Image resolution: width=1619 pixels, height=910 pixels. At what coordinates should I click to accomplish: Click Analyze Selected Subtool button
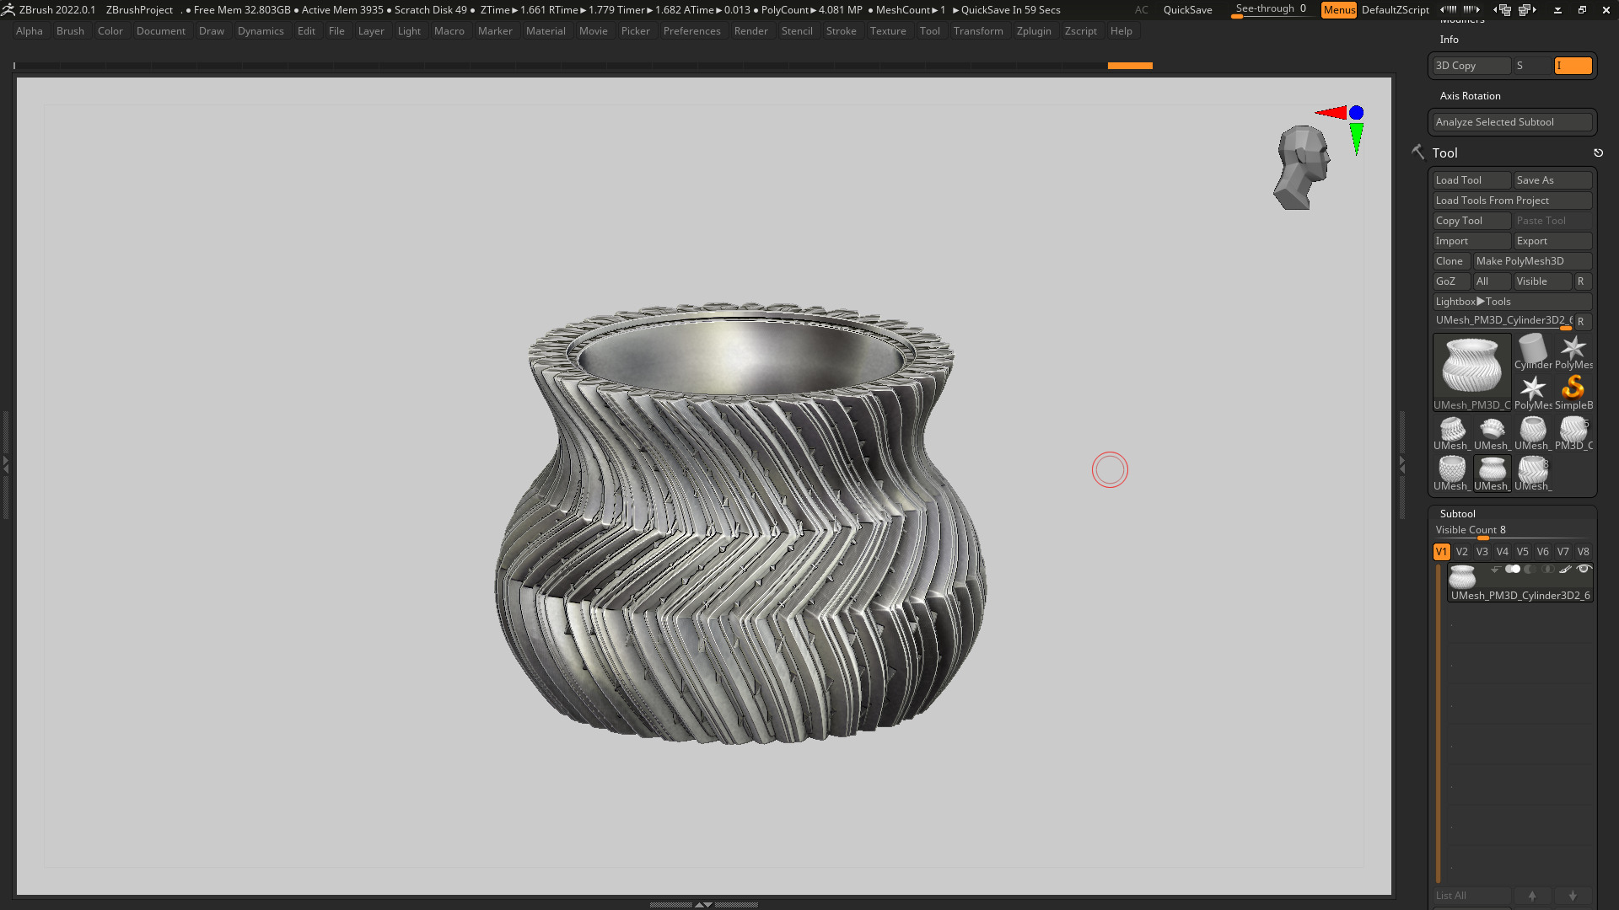(x=1512, y=122)
